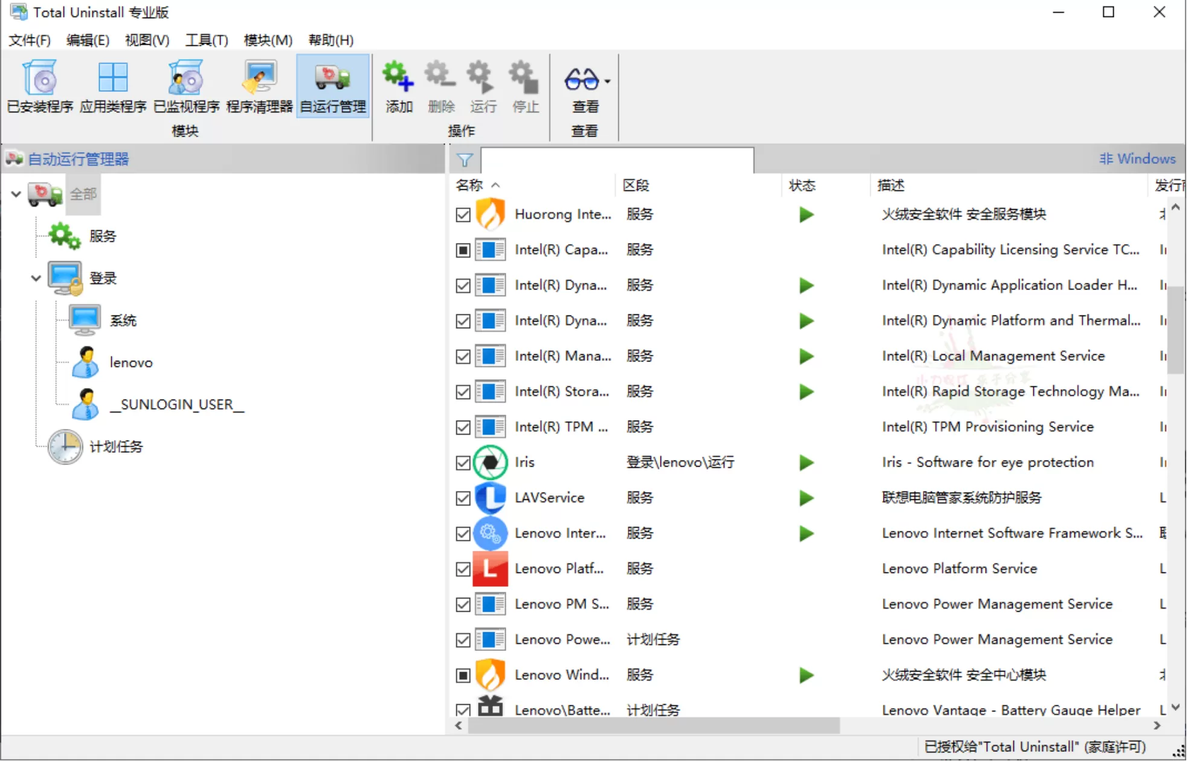
Task: Collapse the 登录 tree node
Action: pos(36,279)
